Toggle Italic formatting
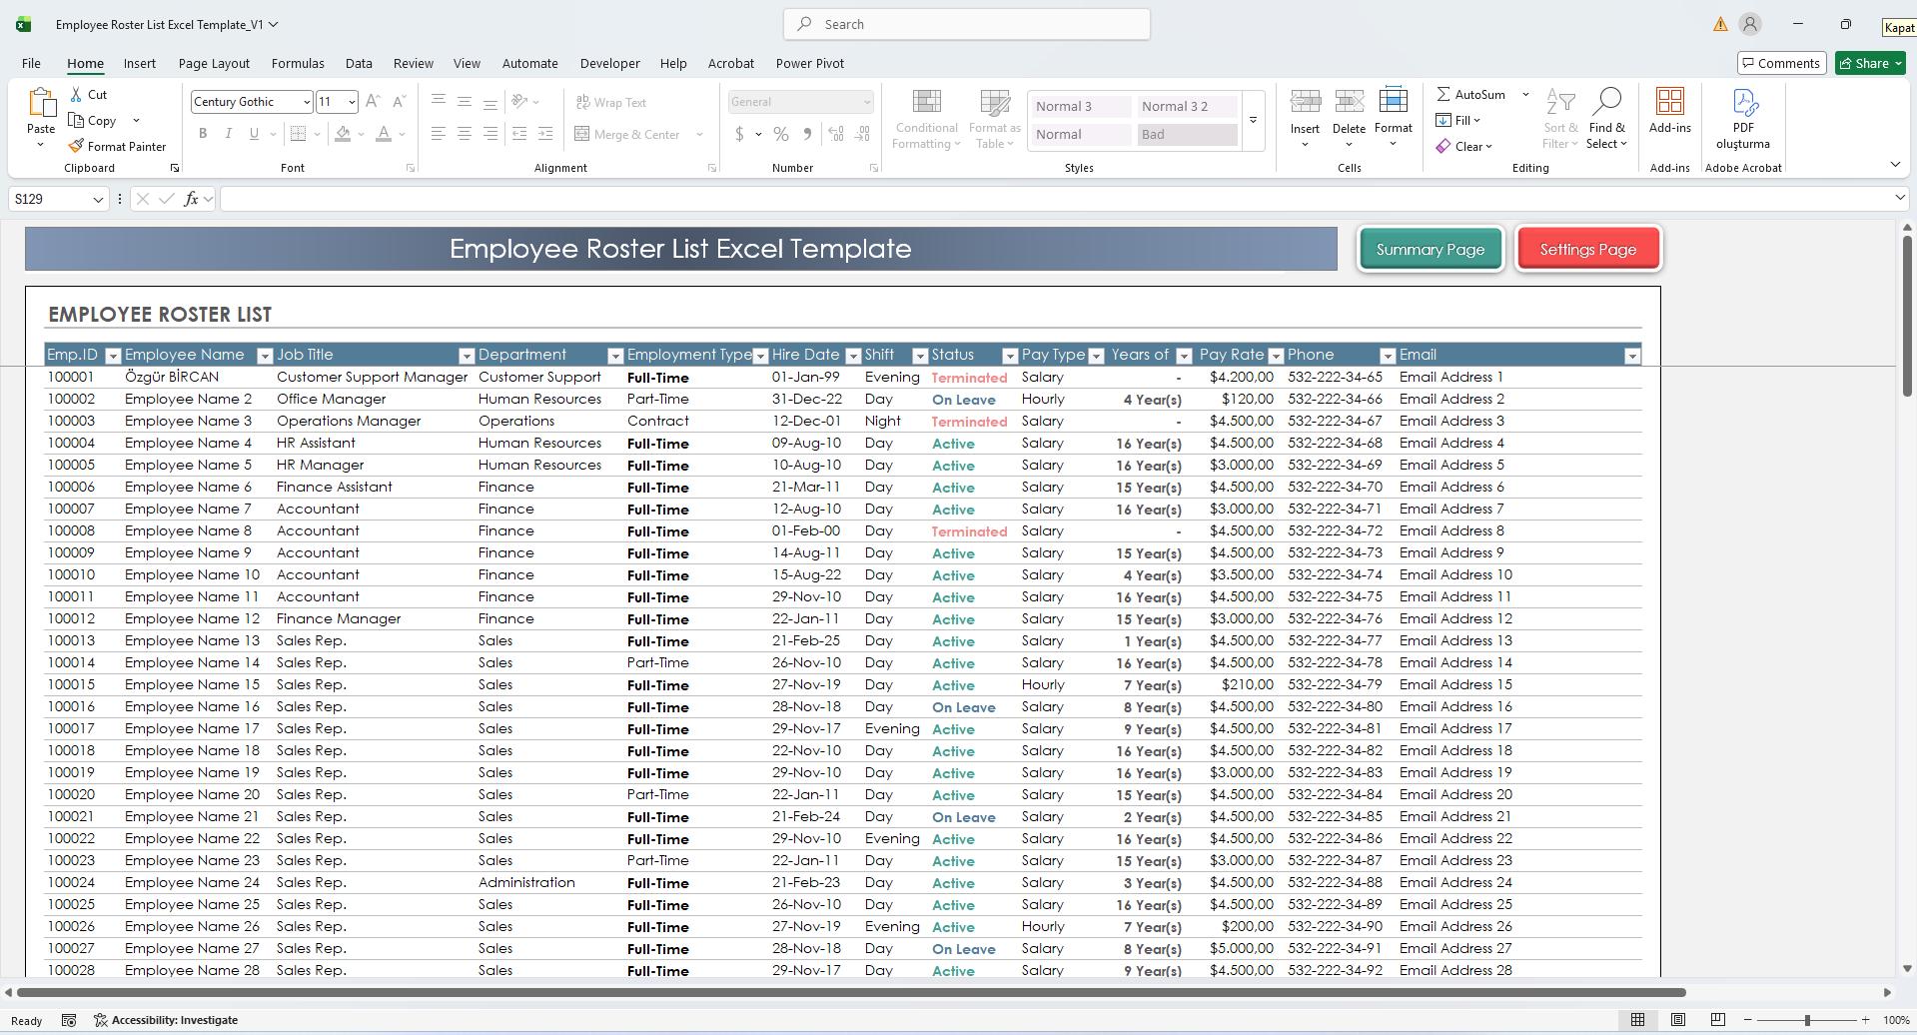1917x1035 pixels. tap(229, 134)
